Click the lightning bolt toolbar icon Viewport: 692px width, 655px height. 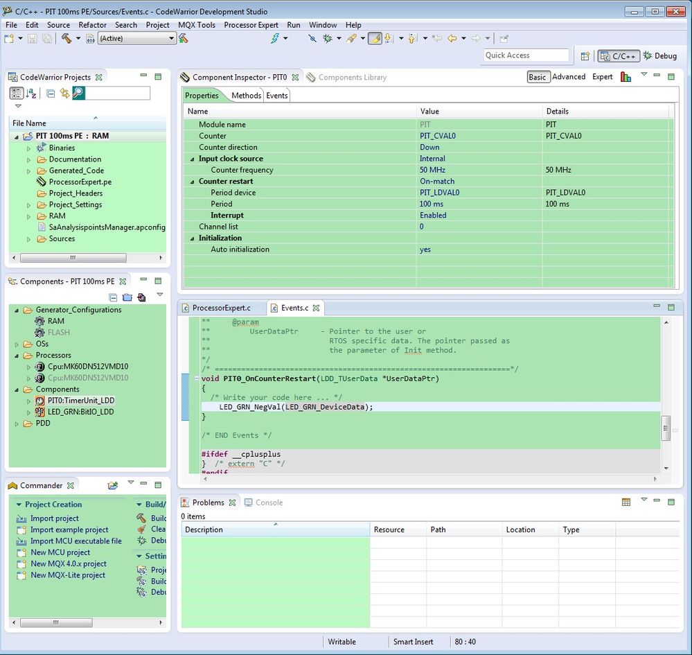coord(275,38)
